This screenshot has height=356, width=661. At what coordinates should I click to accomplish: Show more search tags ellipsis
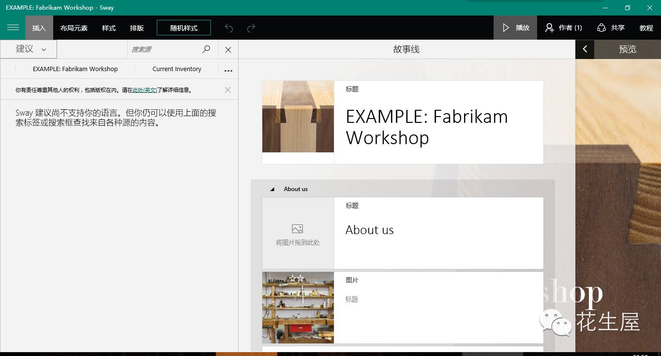pos(228,70)
